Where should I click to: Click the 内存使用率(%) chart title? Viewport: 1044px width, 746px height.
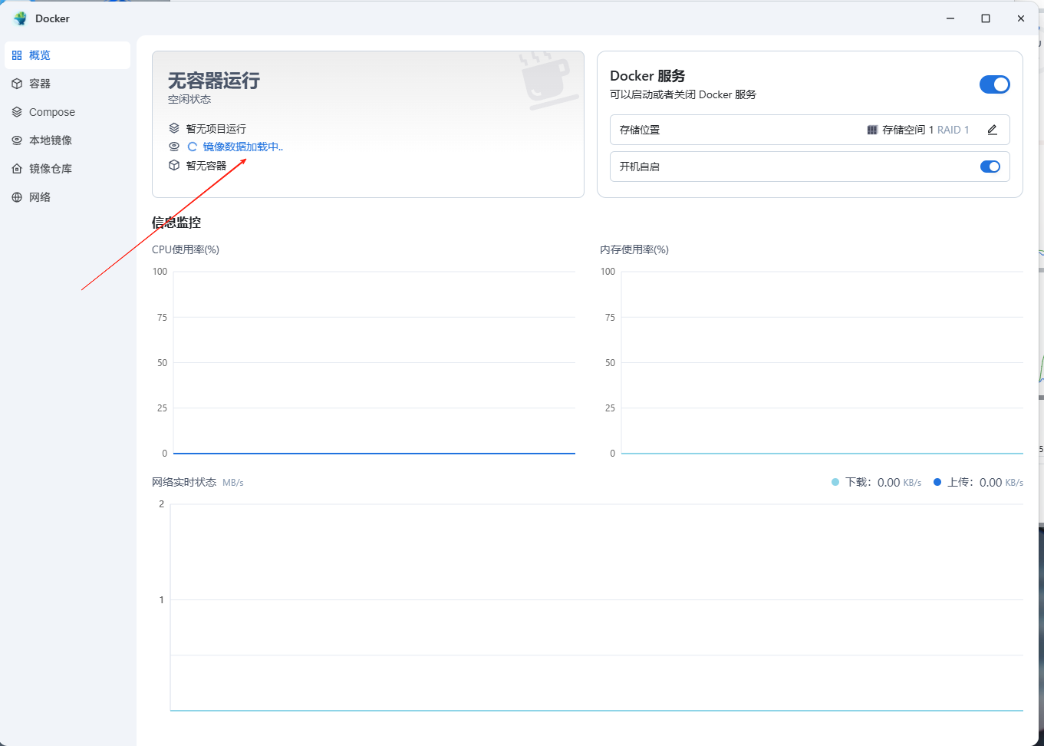coord(634,249)
